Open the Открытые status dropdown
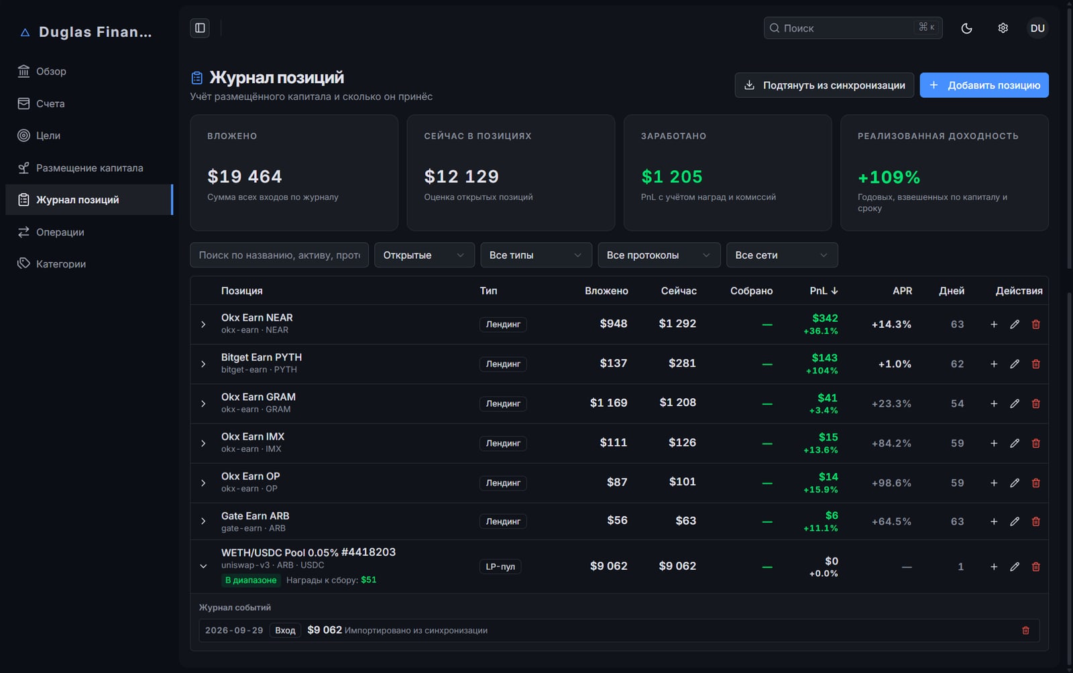 (x=425, y=255)
